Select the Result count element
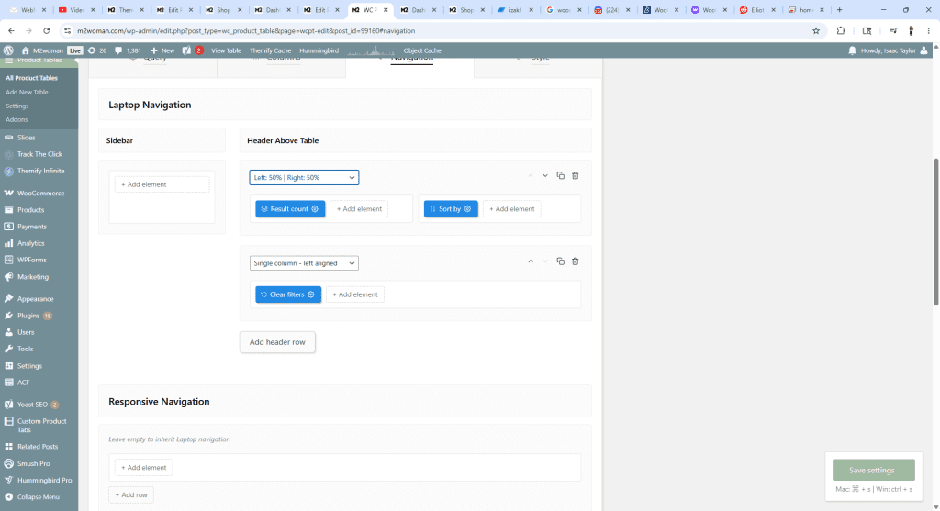The image size is (940, 511). (289, 209)
